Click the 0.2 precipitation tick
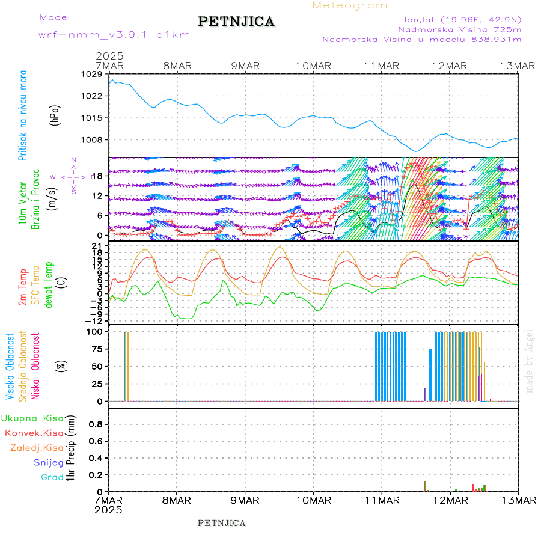This screenshot has width=541, height=541. coord(96,475)
